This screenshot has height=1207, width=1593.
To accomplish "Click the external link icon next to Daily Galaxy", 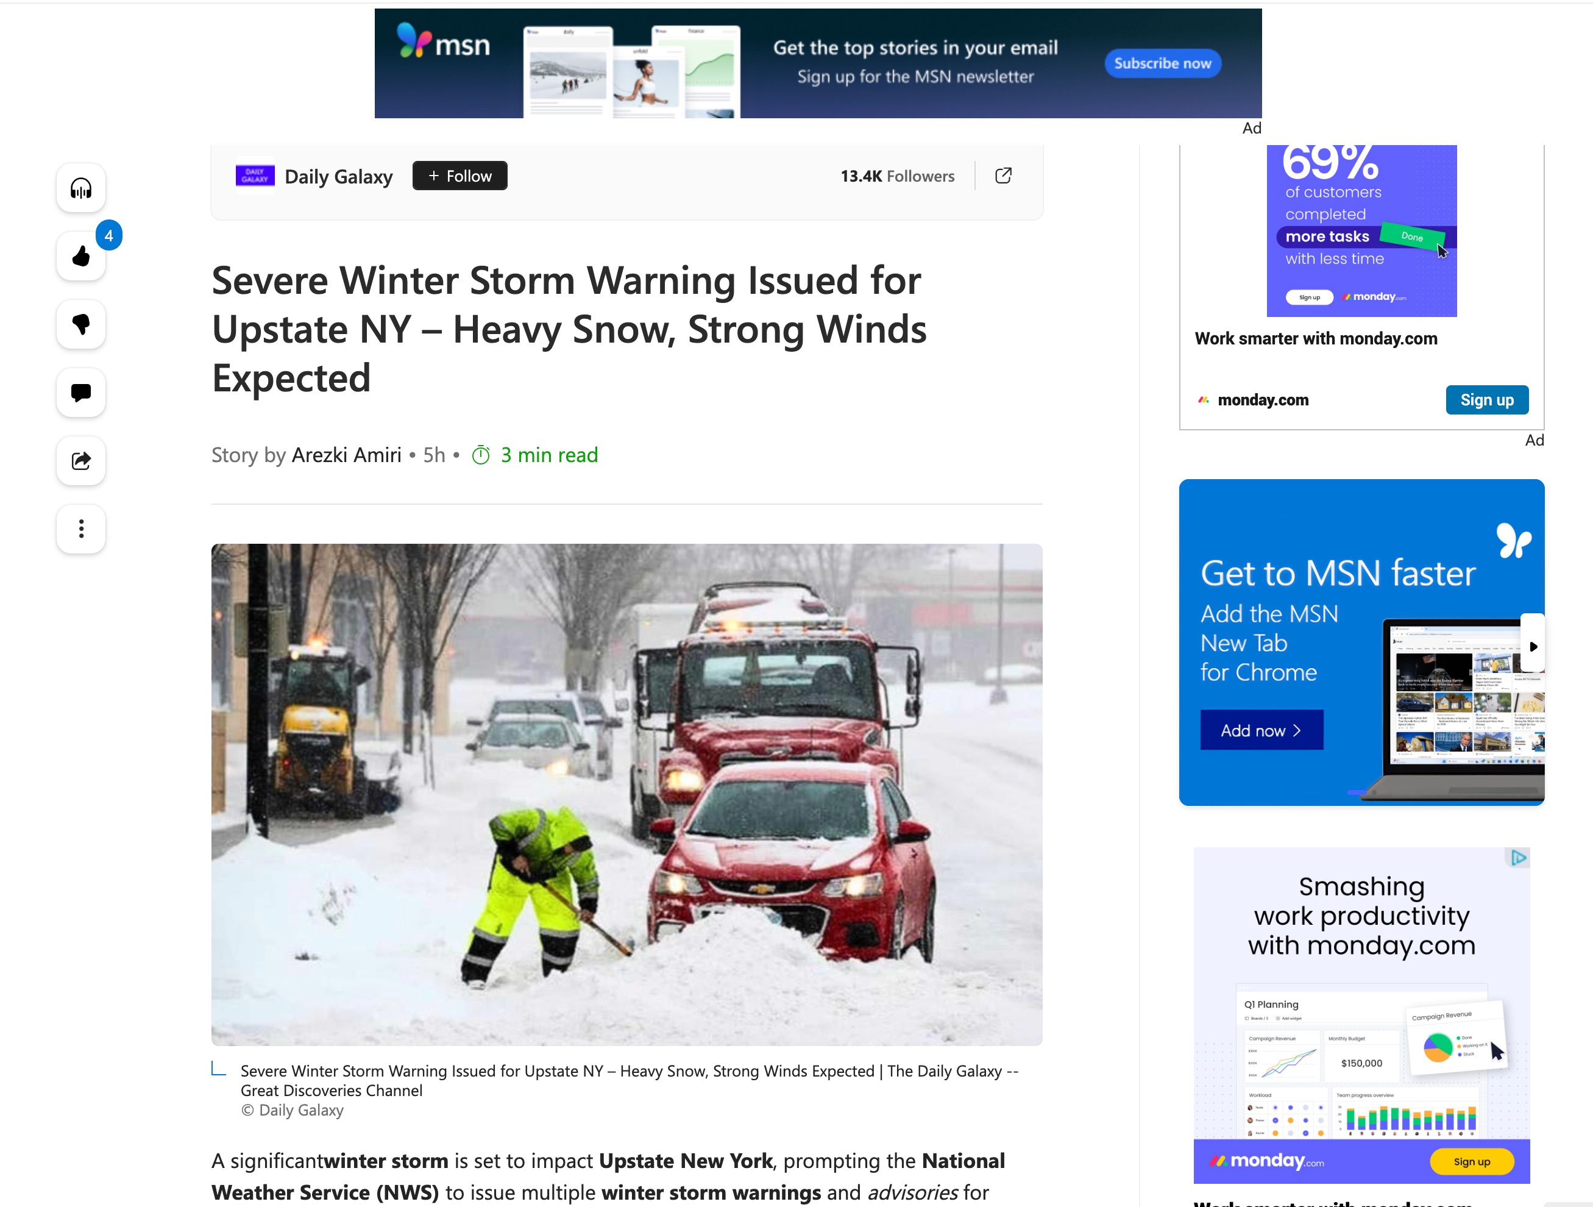I will point(1004,175).
